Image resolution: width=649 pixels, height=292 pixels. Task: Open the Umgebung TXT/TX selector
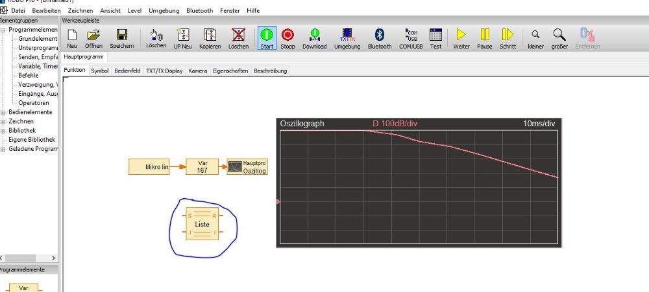pyautogui.click(x=347, y=39)
